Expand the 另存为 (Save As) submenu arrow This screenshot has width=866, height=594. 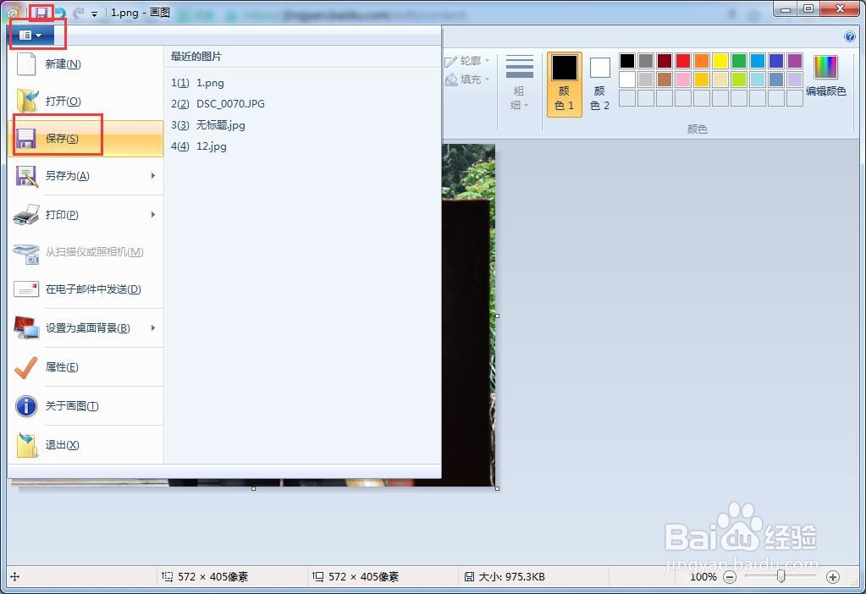point(152,176)
